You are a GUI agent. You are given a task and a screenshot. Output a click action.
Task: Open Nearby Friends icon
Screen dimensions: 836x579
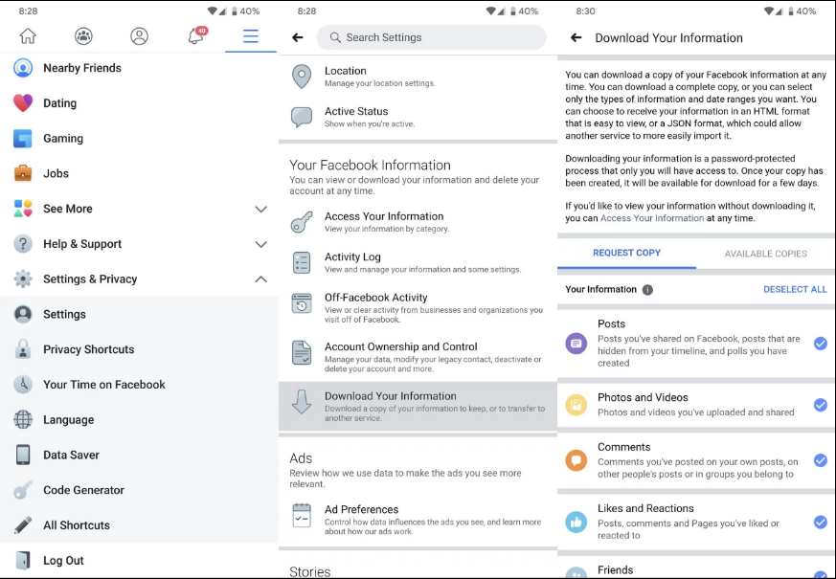tap(23, 68)
